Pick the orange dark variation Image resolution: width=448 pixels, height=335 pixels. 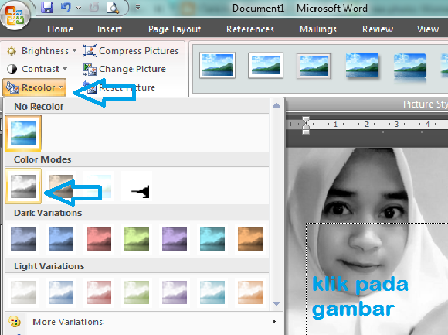tap(250, 239)
